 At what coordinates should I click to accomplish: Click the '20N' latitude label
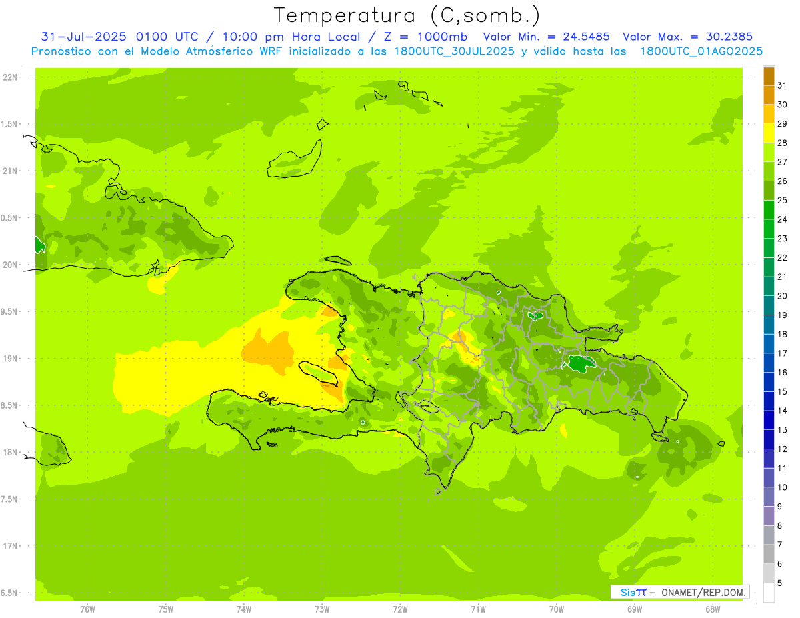(x=10, y=265)
